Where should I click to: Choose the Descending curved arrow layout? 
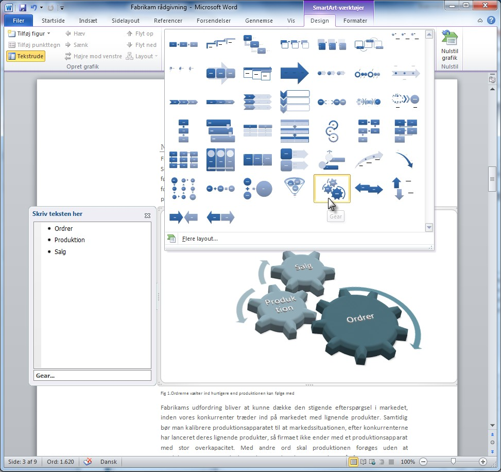pos(405,160)
